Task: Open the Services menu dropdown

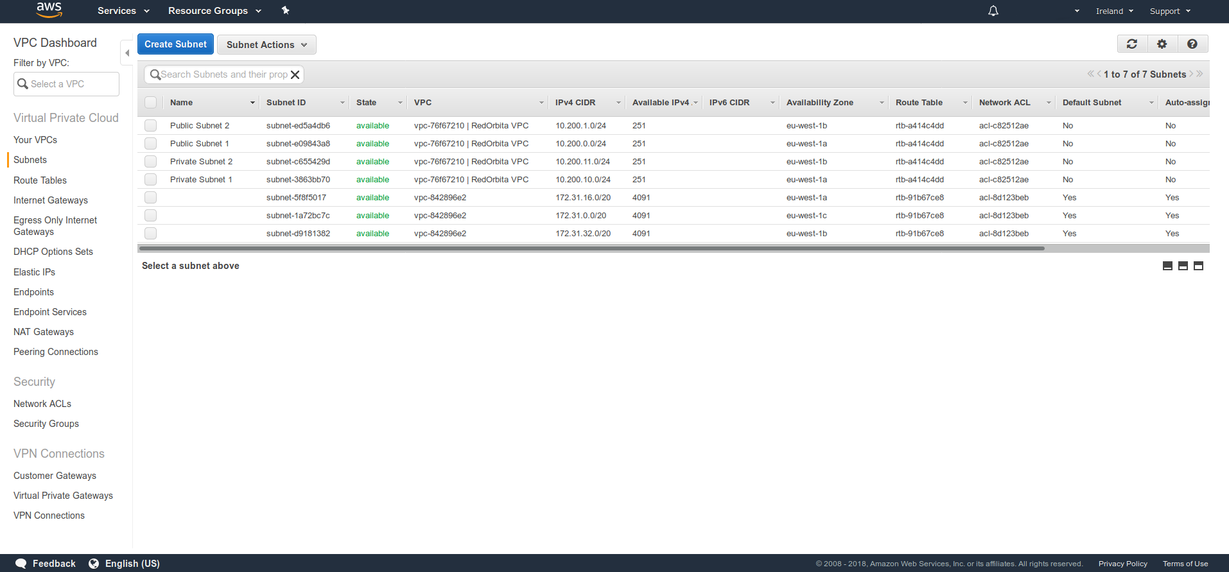Action: coord(123,11)
